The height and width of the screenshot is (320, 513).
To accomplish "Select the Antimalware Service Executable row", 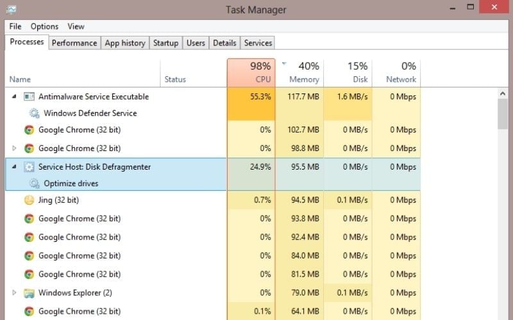I will [213, 97].
